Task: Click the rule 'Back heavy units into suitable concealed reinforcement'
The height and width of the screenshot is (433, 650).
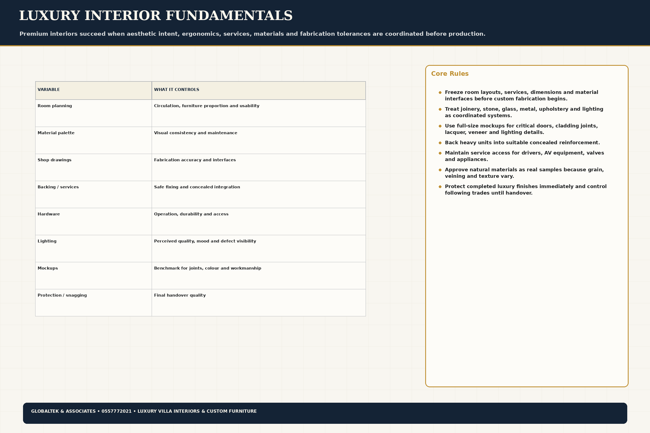Action: 522,143
